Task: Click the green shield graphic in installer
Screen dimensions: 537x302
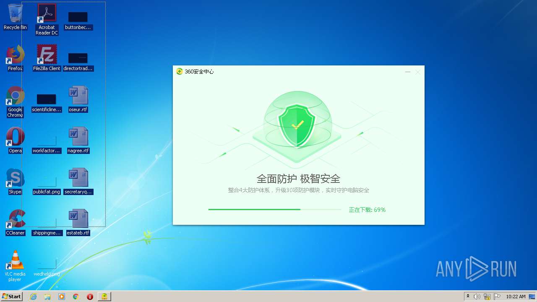Action: click(x=297, y=125)
